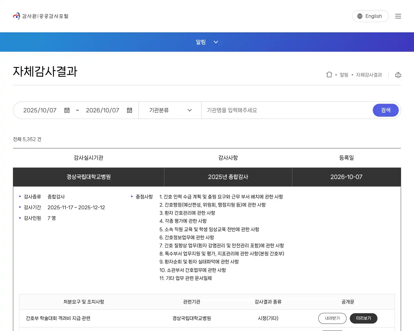Open 자체감사결과 breadcrumb link
The image size is (414, 331).
click(369, 75)
